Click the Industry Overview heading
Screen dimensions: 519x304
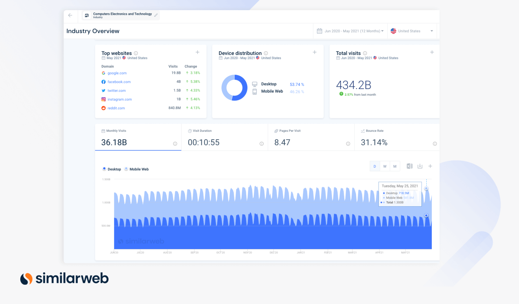[x=93, y=31]
